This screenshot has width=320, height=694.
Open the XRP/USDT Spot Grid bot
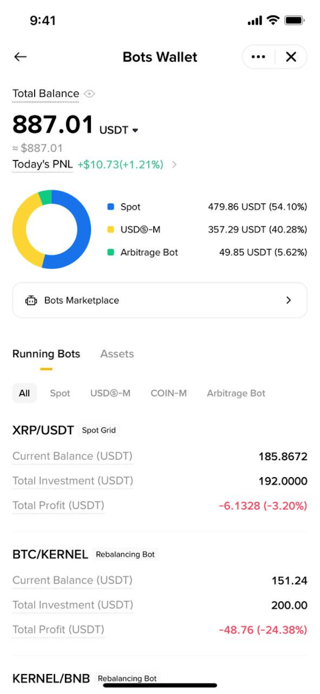pos(43,430)
